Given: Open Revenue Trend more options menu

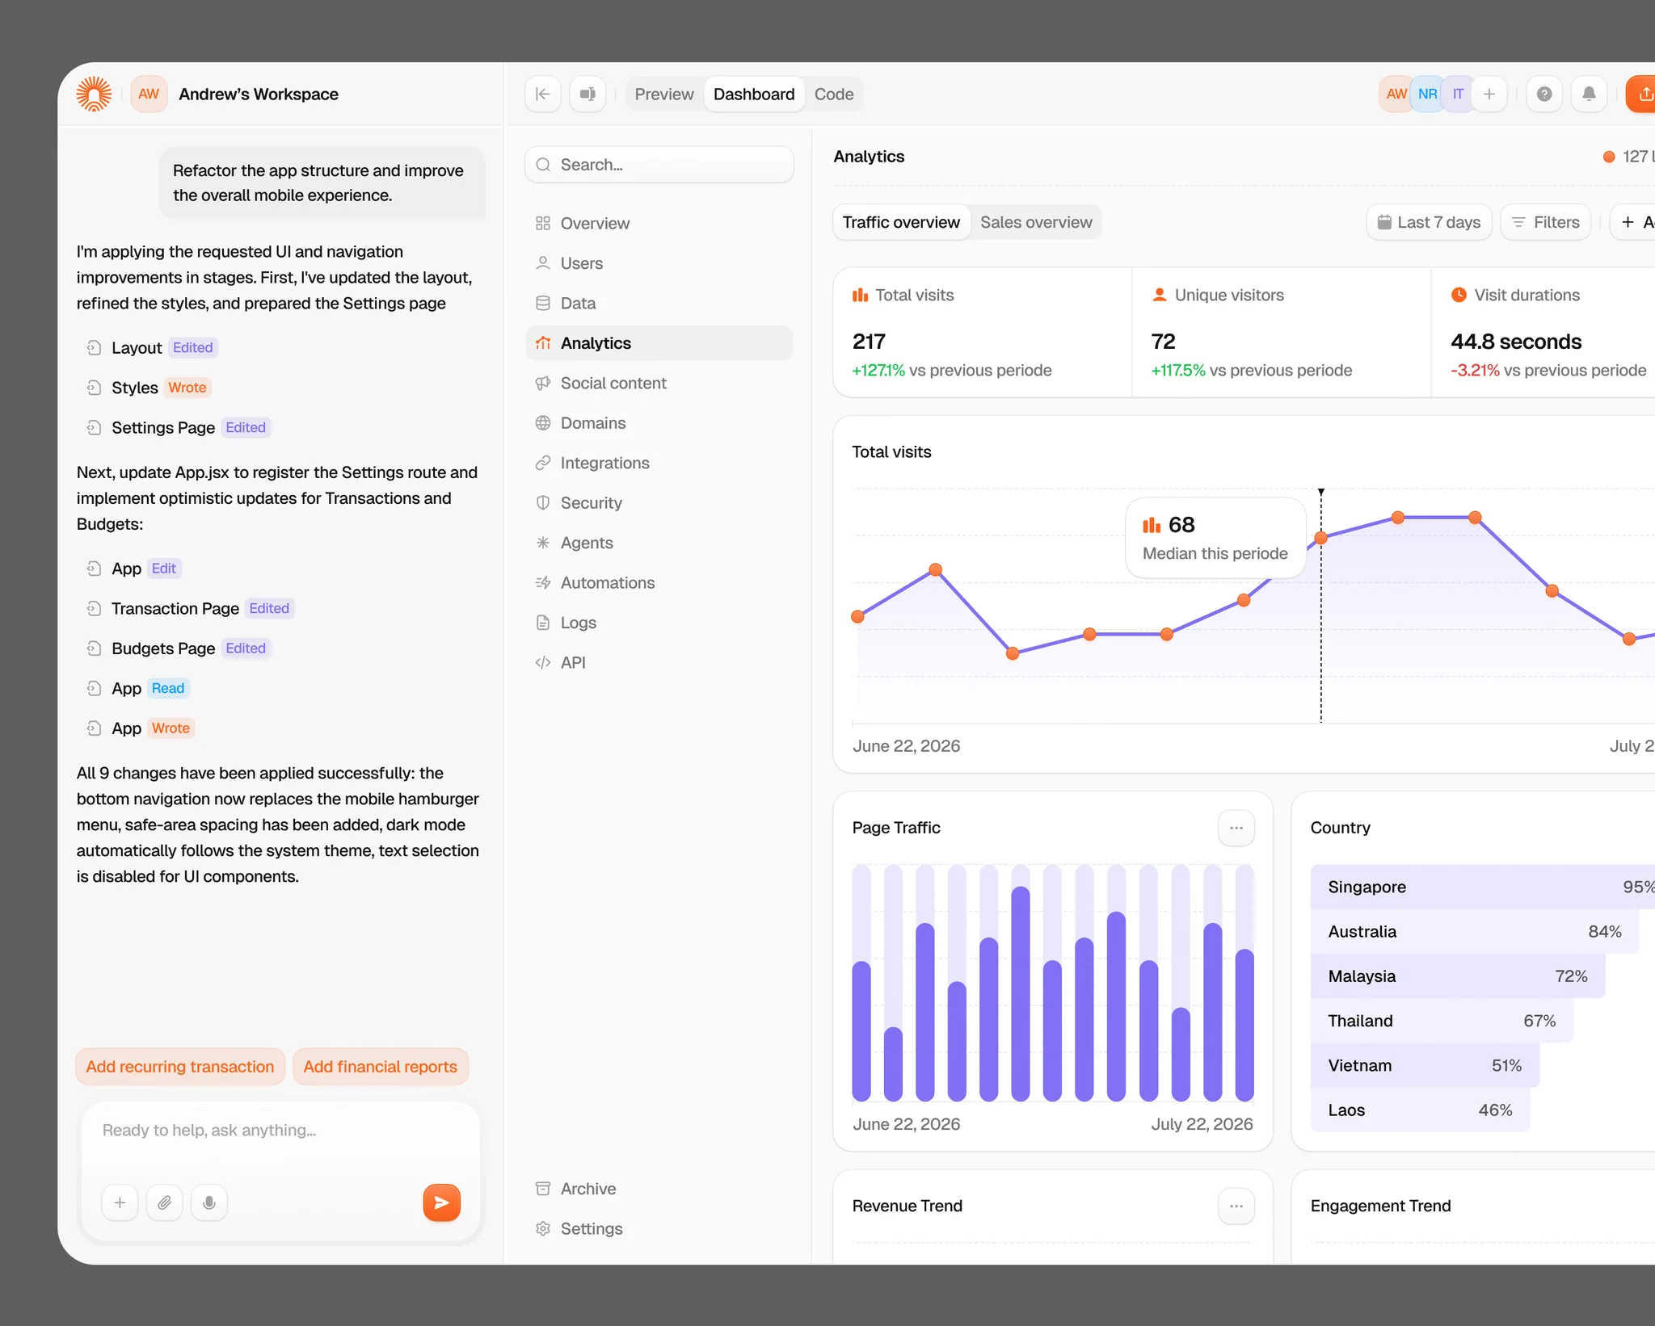Looking at the screenshot, I should pos(1236,1206).
